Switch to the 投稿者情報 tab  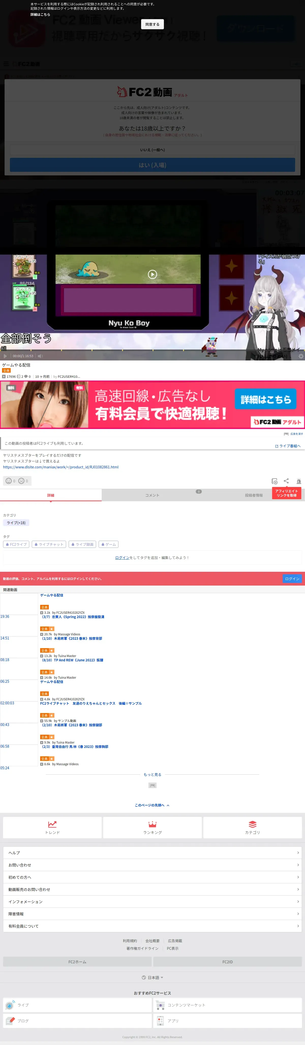[254, 495]
